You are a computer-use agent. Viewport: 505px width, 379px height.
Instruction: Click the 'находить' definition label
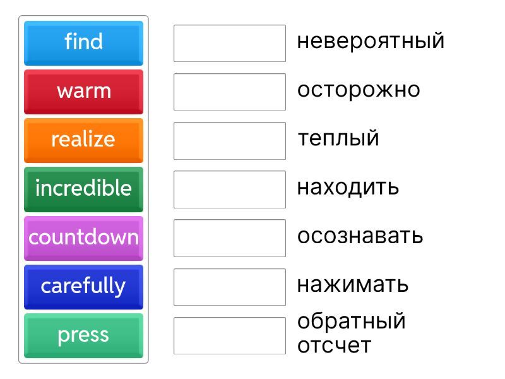(348, 188)
